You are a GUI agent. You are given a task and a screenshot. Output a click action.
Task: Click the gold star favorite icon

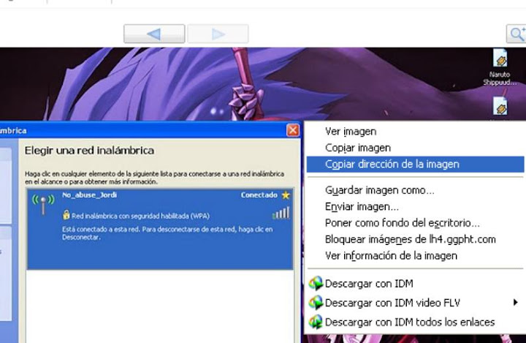(x=286, y=195)
